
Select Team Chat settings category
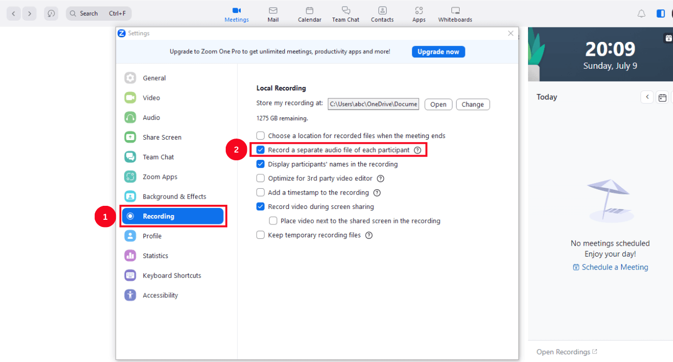click(x=172, y=157)
